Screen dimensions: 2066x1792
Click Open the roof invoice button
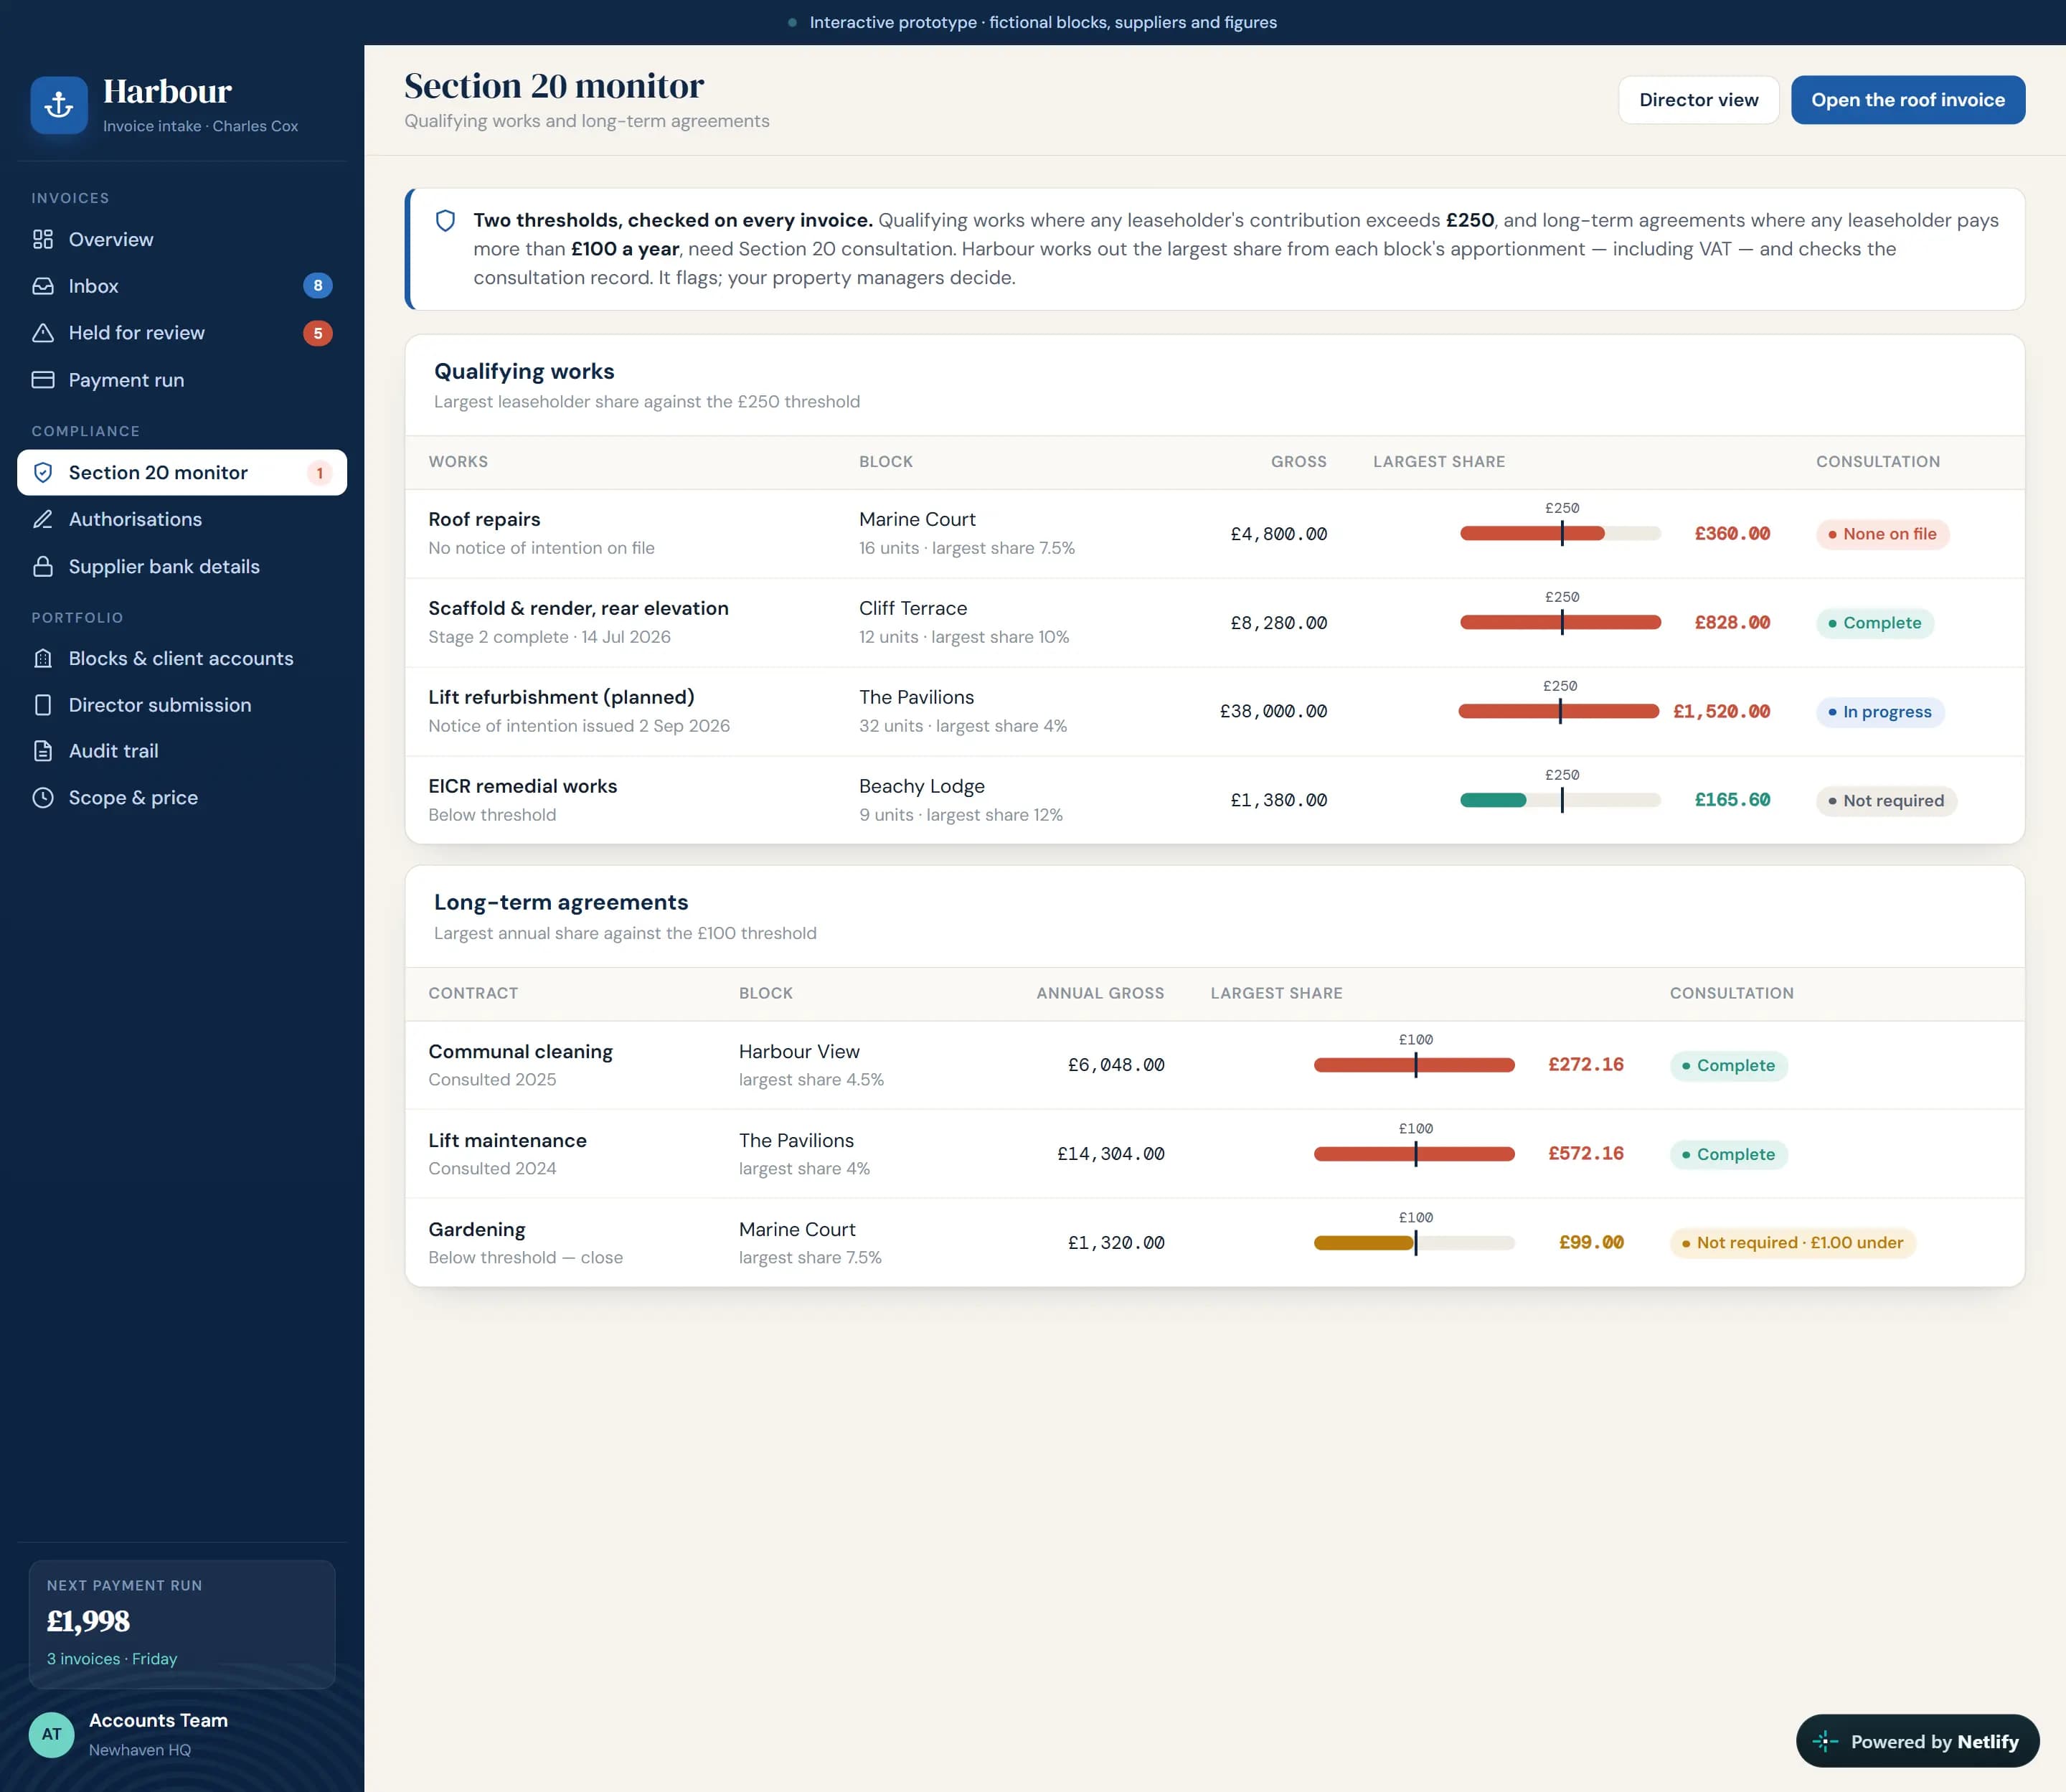[1907, 100]
